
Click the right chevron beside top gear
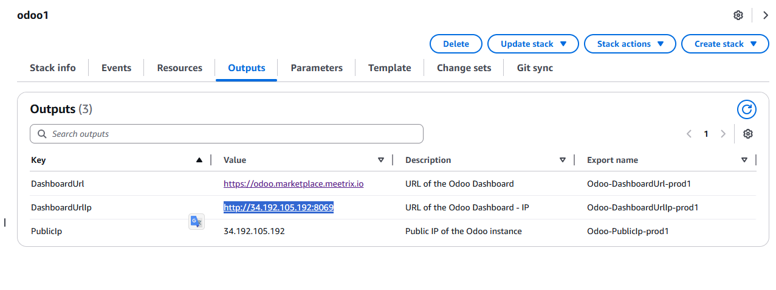[765, 15]
